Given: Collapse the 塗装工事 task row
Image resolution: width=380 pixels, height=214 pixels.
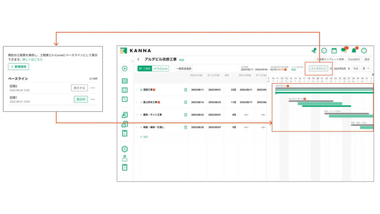Looking at the screenshot, I should (141, 90).
